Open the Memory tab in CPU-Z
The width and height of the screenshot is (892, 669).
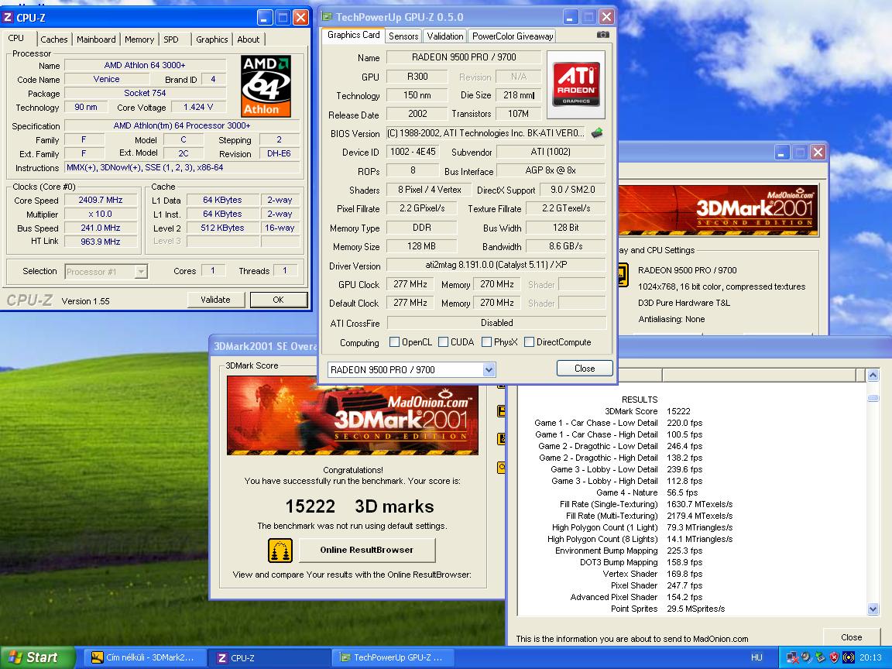[139, 39]
